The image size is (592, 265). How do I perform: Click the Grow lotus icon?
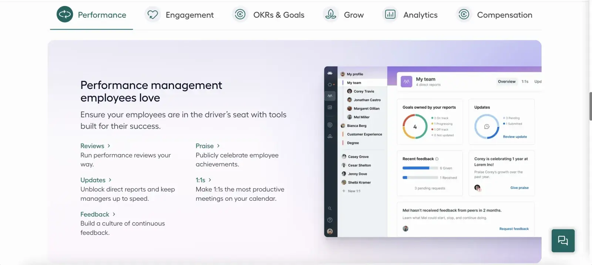331,14
